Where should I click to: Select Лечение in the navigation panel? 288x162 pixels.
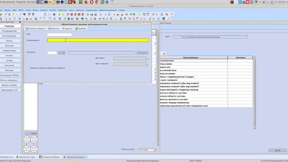point(9,45)
